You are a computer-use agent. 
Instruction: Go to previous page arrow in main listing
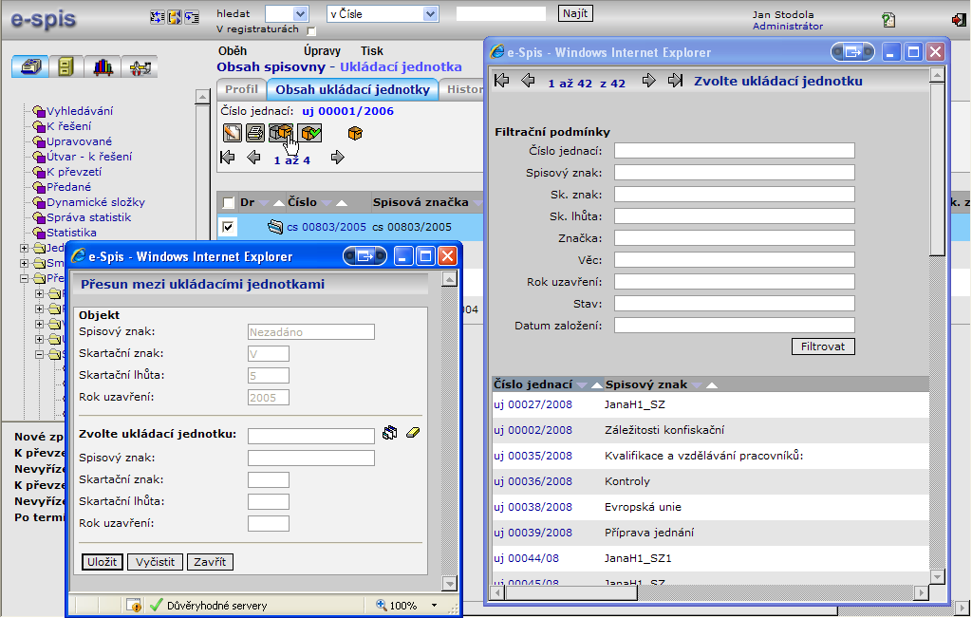253,158
